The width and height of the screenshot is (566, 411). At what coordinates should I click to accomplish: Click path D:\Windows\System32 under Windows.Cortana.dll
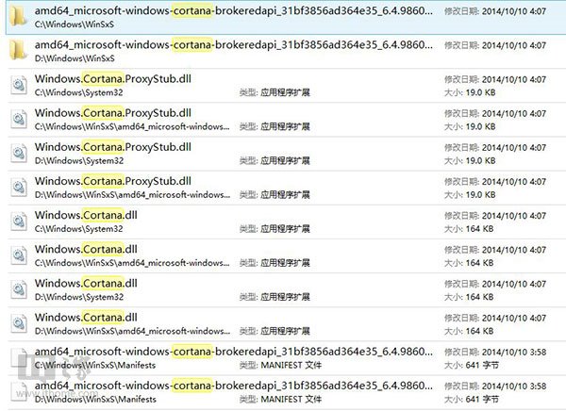[79, 297]
